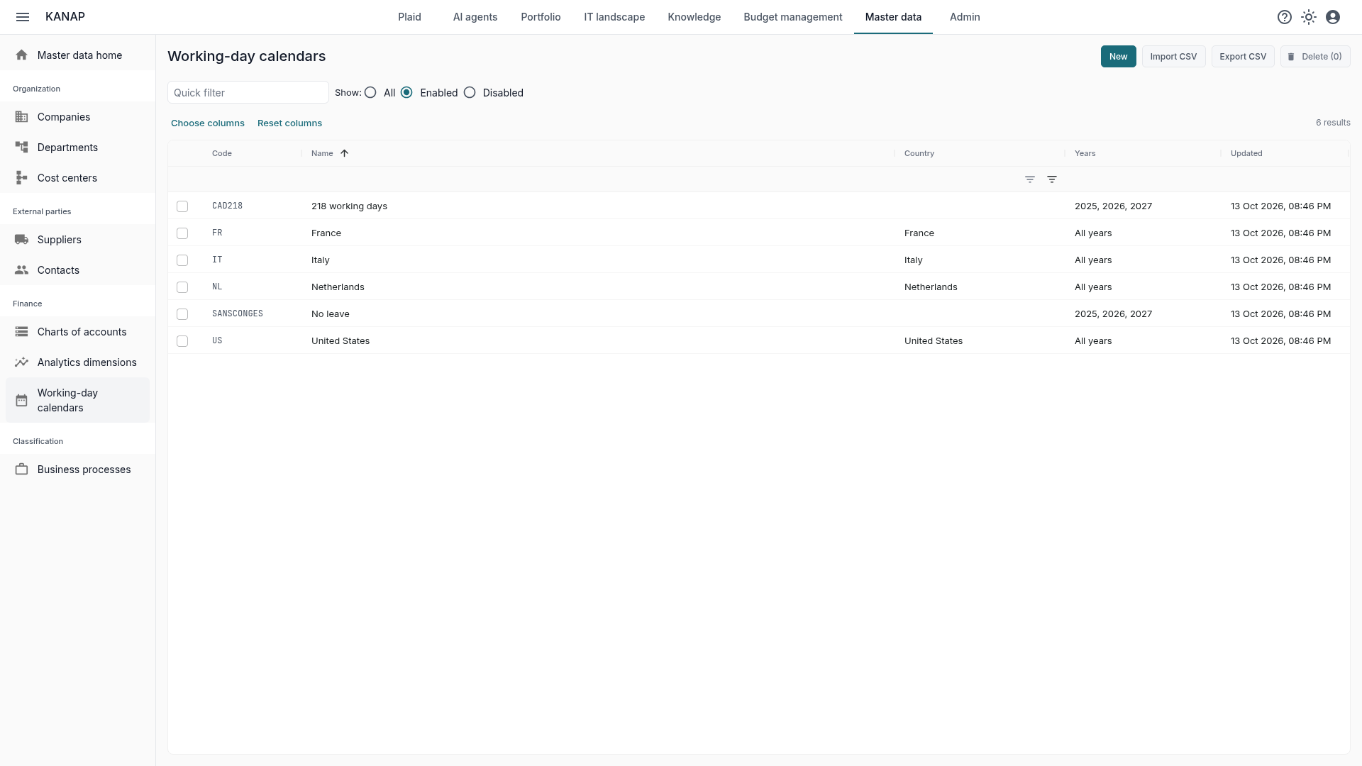Viewport: 1362px width, 766px height.
Task: Select the Enabled radio button
Action: tap(406, 93)
